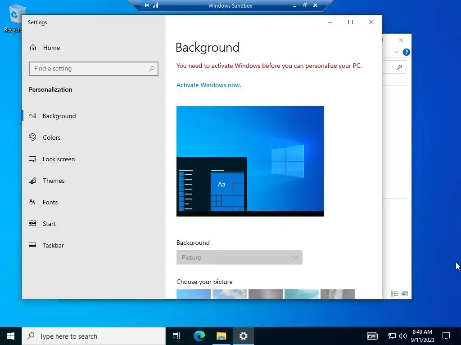Click the Fonts AA icon
461x345 pixels.
(32, 202)
